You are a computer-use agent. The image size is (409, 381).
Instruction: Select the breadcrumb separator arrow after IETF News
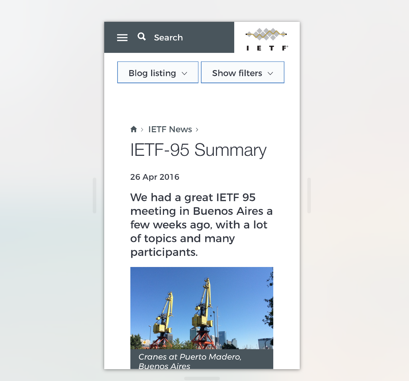[197, 130]
